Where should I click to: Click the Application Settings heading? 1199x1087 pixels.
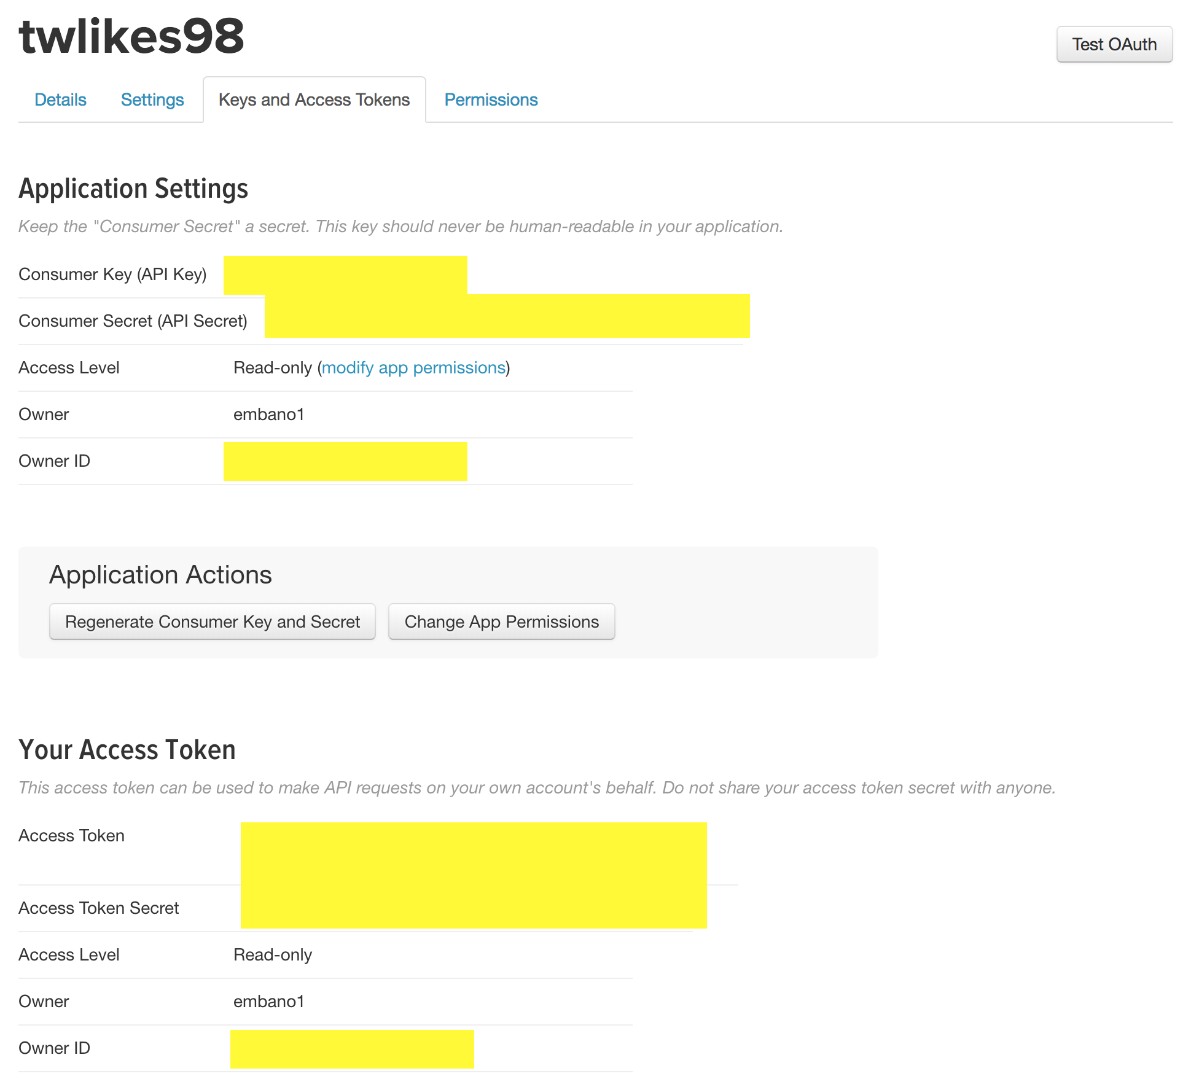(x=133, y=189)
